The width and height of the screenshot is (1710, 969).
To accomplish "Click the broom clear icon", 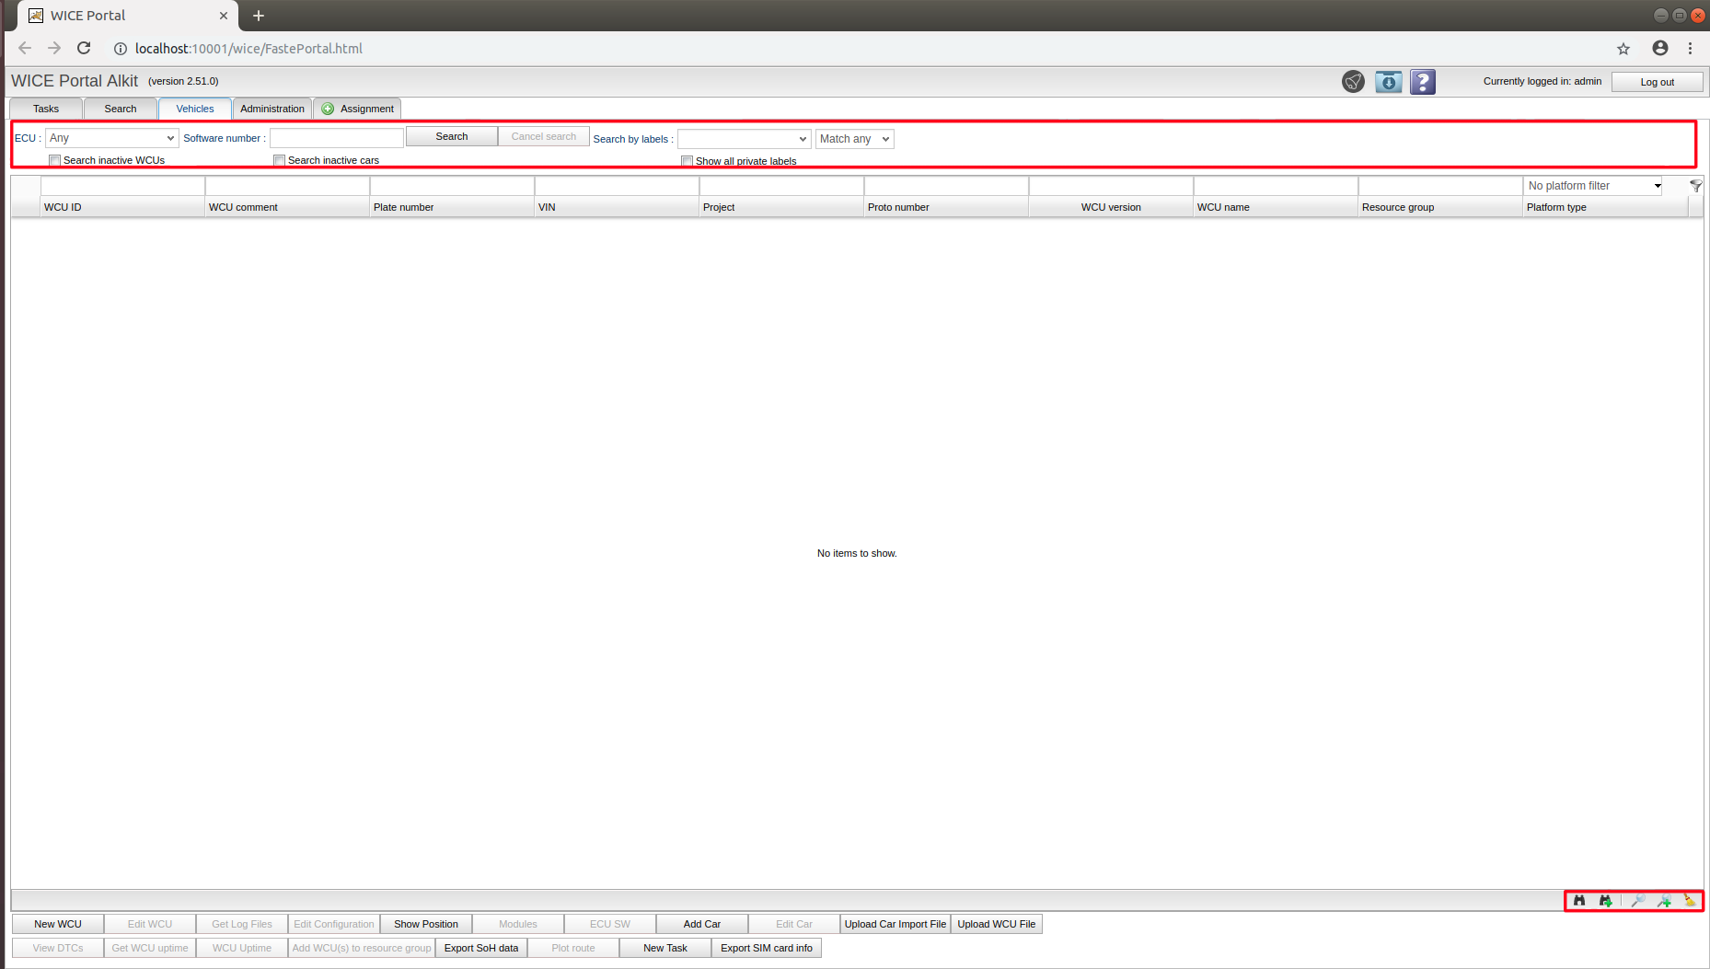I will tap(1690, 901).
